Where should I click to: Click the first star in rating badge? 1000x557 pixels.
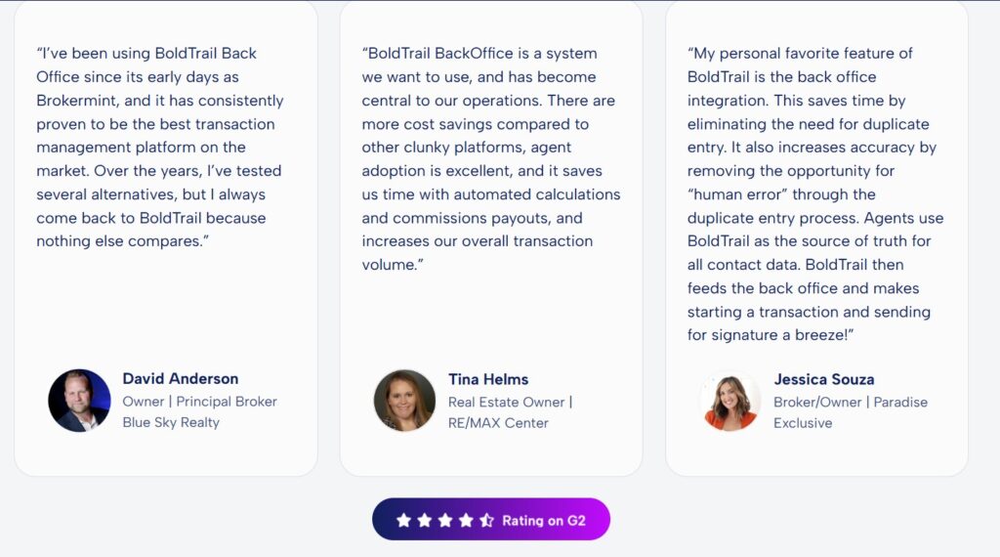click(403, 521)
